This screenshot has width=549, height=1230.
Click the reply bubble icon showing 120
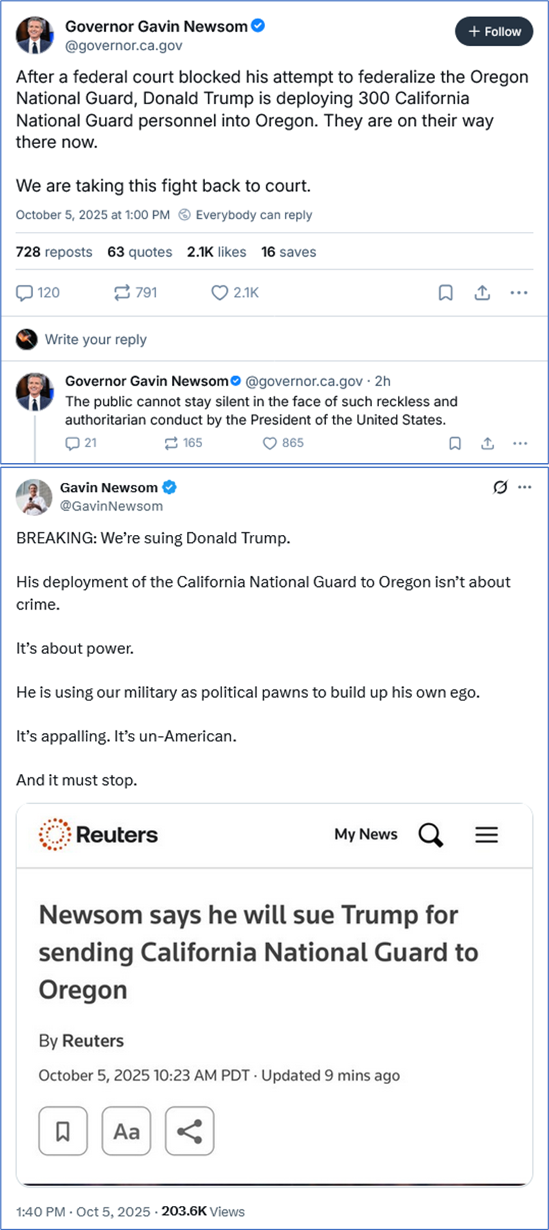point(25,293)
